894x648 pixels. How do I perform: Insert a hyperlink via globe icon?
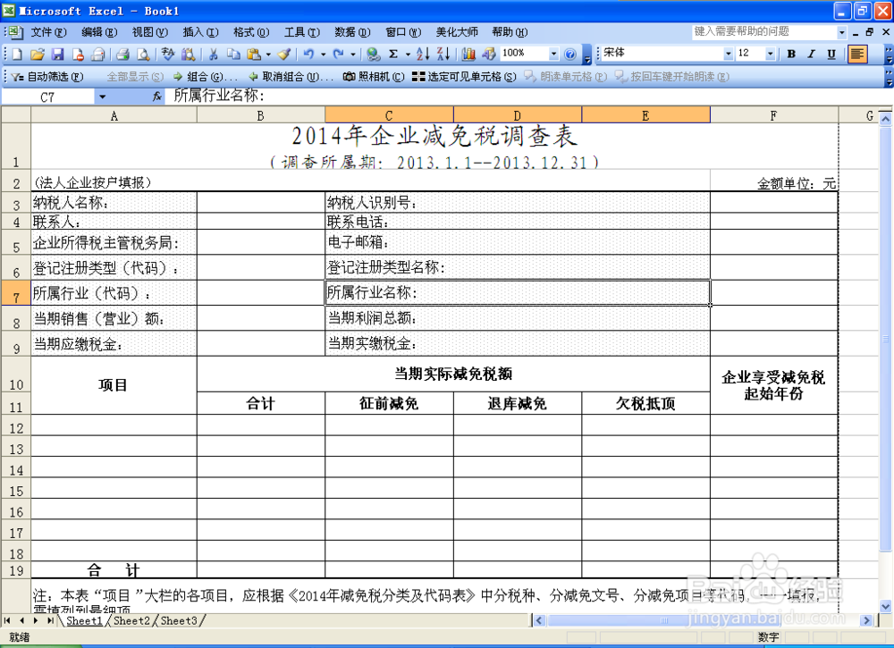tap(374, 55)
